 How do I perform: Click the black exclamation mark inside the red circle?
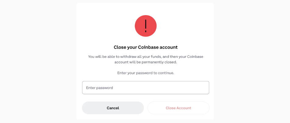pos(146,26)
